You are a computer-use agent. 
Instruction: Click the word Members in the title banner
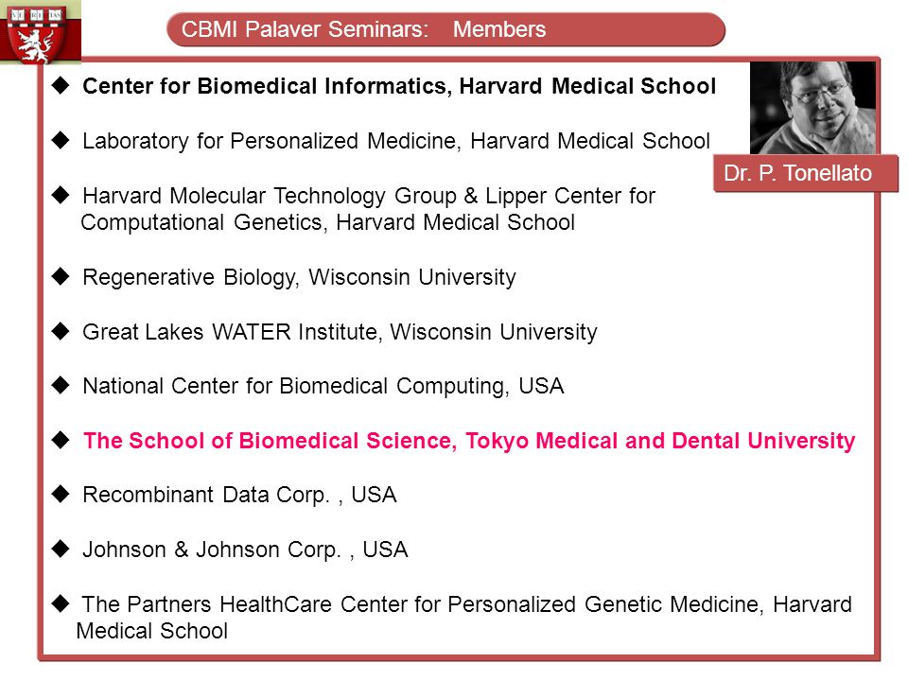click(499, 29)
